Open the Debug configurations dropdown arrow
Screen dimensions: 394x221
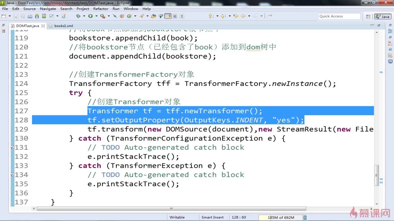click(84, 16)
